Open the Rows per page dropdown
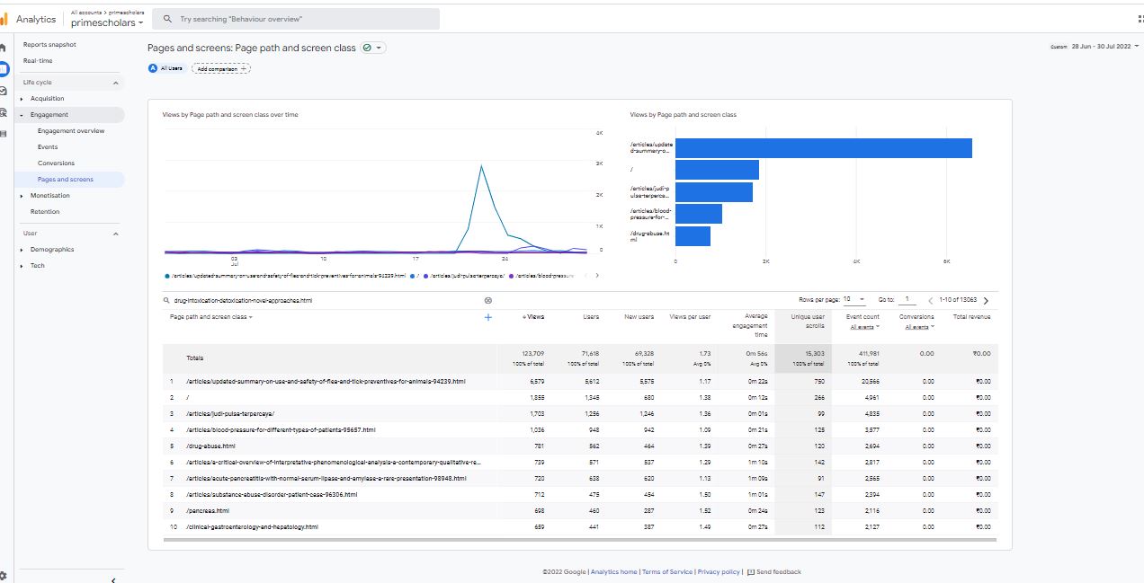 pyautogui.click(x=855, y=300)
